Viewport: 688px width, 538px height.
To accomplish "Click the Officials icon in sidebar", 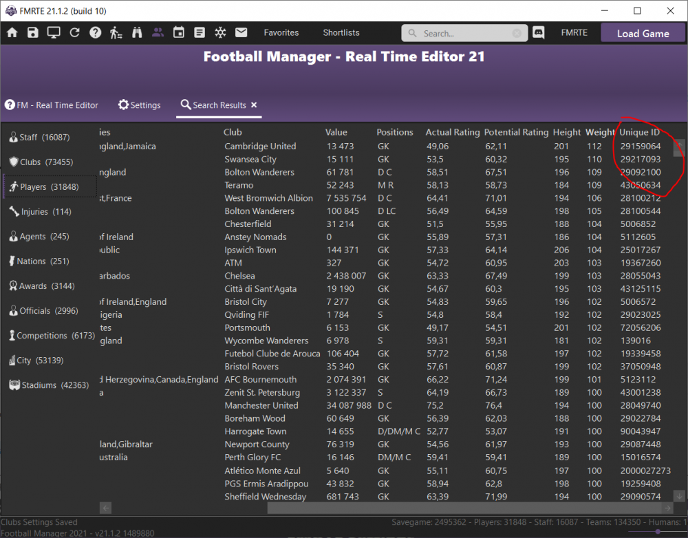I will (14, 311).
